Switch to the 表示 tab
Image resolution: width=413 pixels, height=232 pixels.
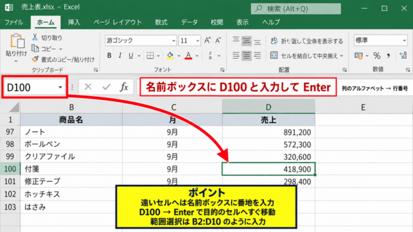(x=243, y=23)
